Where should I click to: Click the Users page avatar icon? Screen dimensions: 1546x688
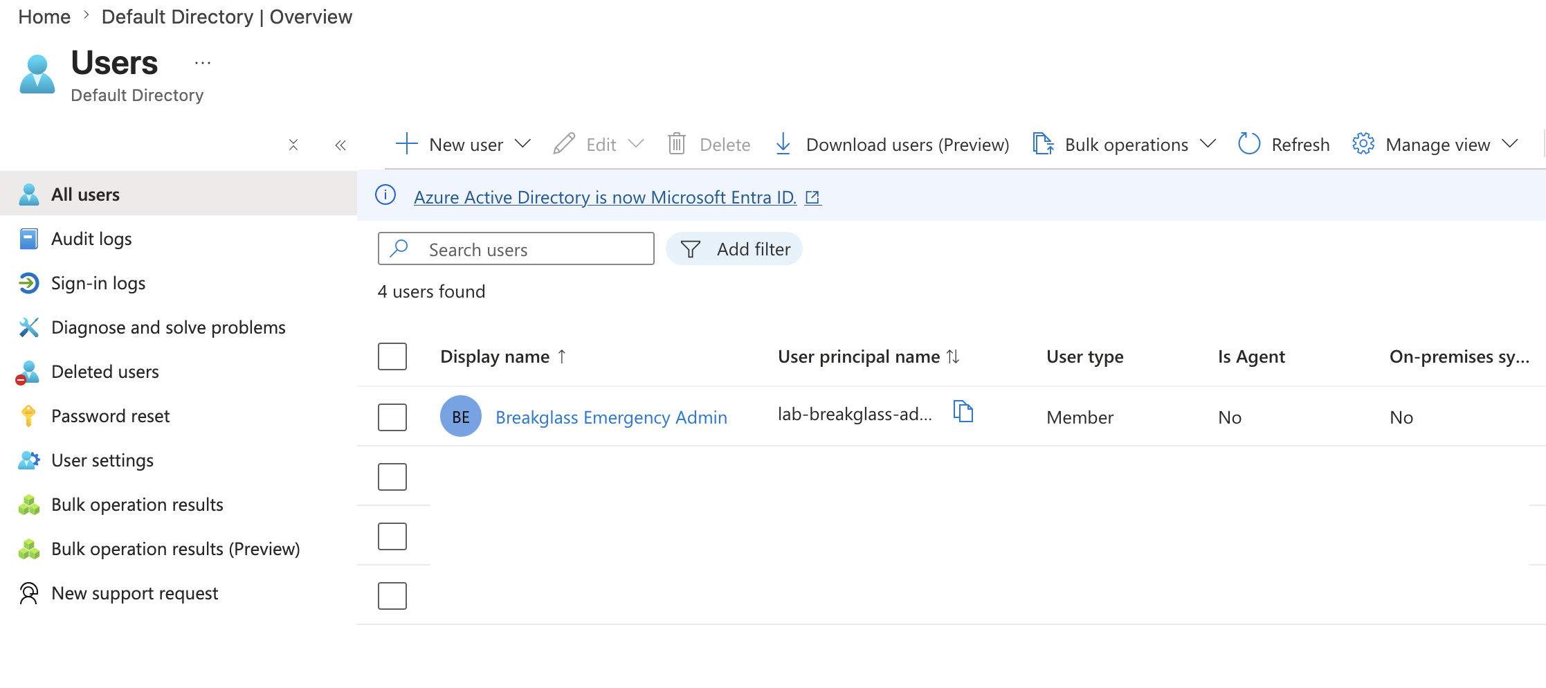point(37,75)
